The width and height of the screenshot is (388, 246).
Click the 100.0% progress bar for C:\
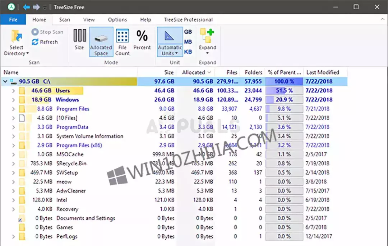[x=284, y=81]
